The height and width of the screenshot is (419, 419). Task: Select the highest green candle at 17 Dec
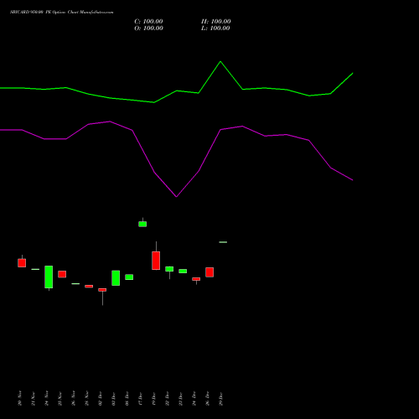pyautogui.click(x=142, y=224)
